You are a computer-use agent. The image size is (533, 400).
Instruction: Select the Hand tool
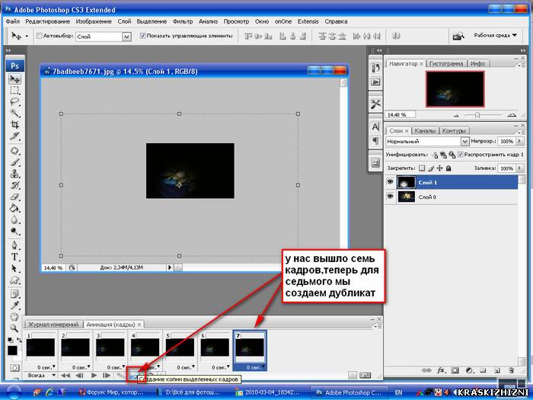coord(14,317)
